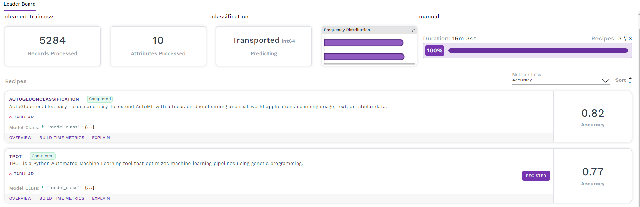
Task: Switch to the Leader Board tab
Action: (20, 4)
